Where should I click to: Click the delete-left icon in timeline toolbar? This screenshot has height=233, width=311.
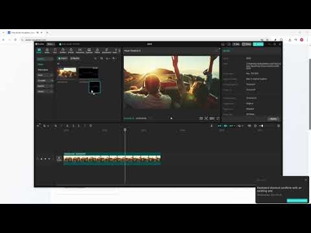click(73, 126)
